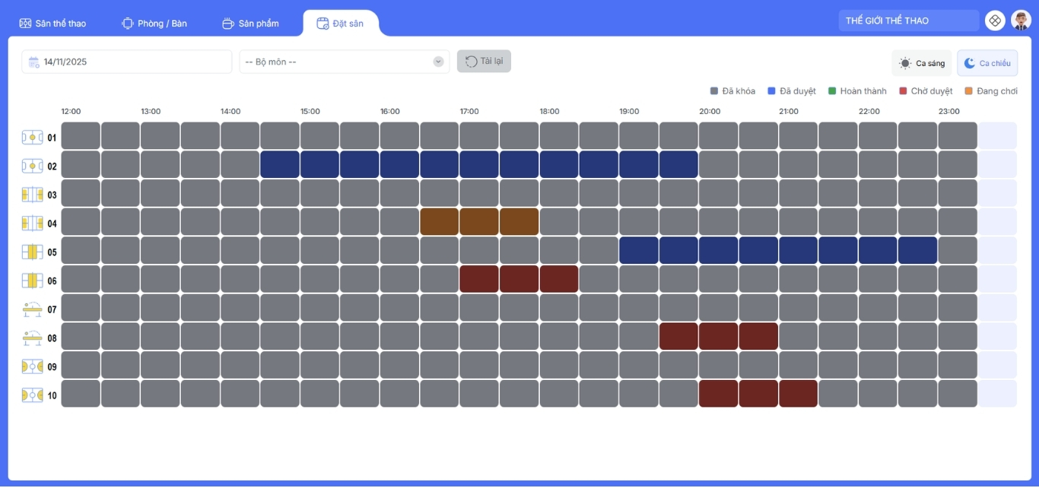The width and height of the screenshot is (1039, 488).
Task: Toggle the Đã duyệt legend filter
Action: click(x=792, y=91)
